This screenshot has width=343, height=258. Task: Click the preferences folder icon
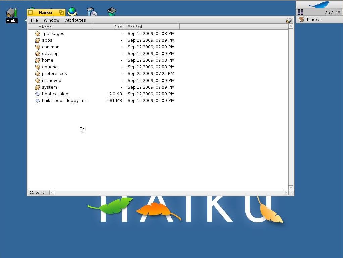point(38,74)
